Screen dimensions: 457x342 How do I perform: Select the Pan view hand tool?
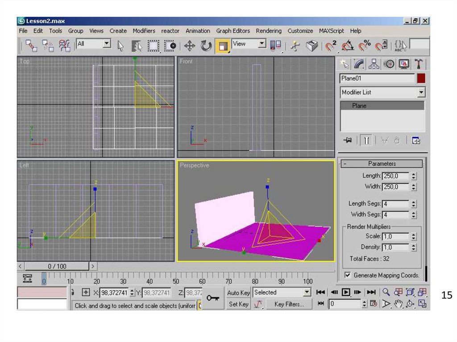tap(399, 304)
